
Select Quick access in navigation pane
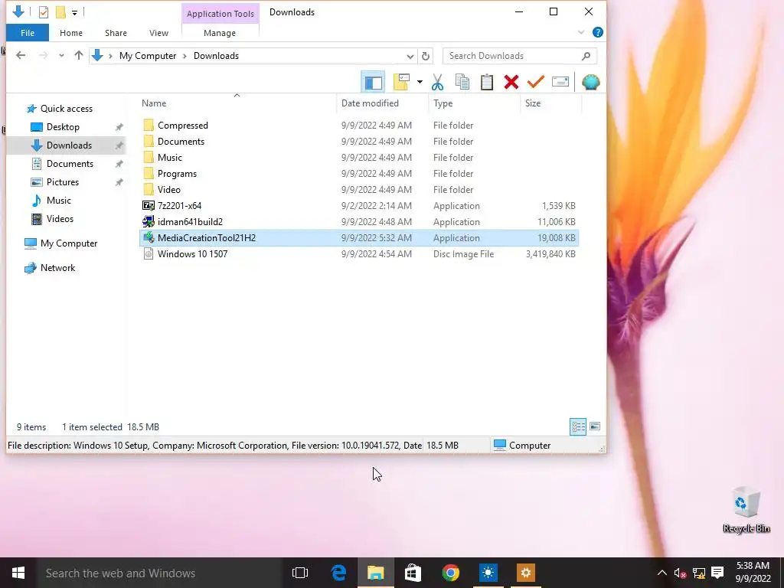(66, 109)
